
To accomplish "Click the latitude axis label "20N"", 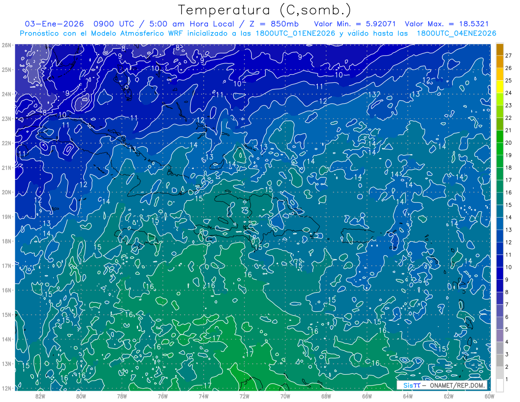I will tap(6, 192).
